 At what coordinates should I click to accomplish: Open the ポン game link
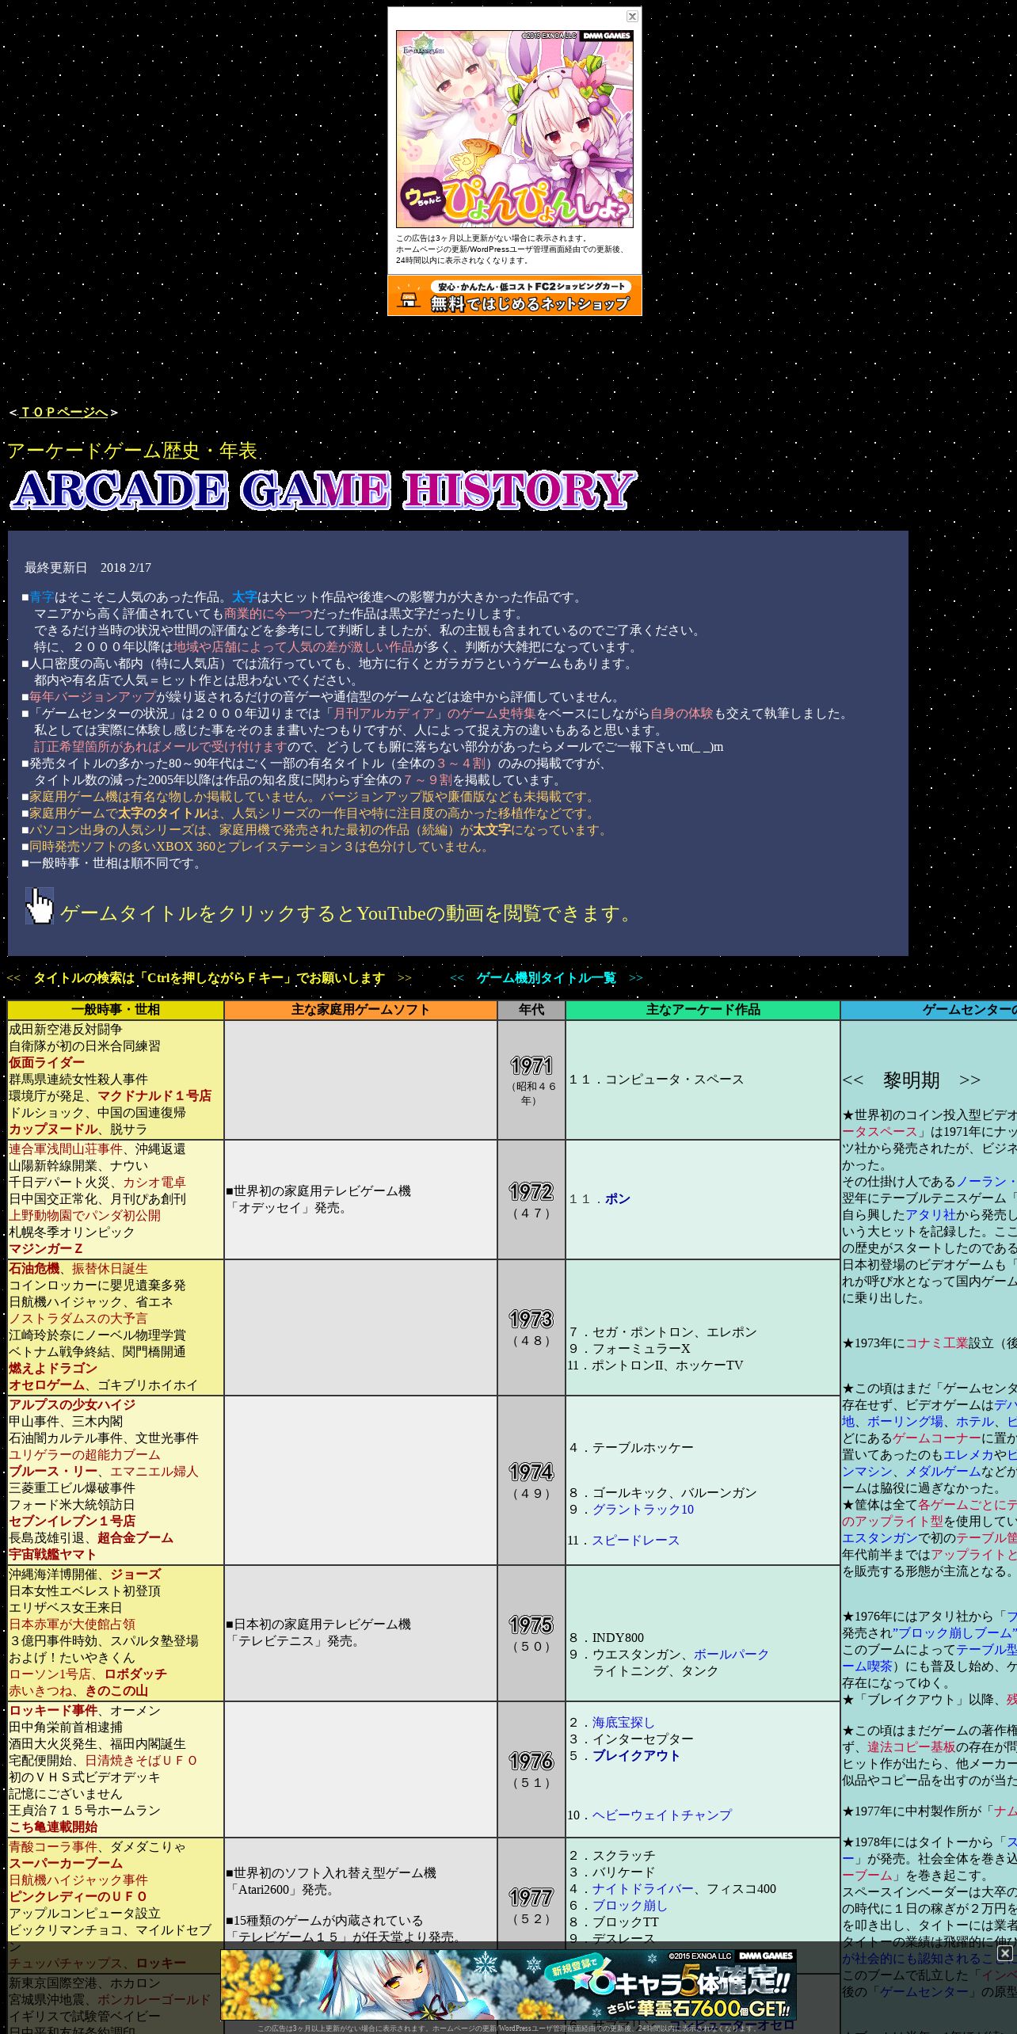pos(618,1199)
